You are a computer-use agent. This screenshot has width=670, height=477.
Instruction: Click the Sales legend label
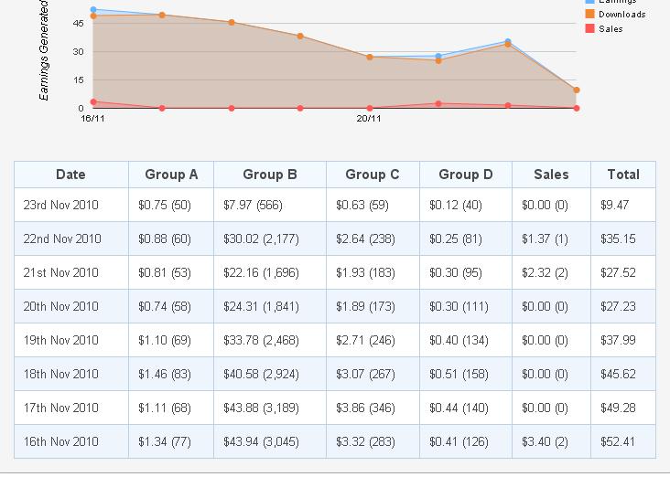(611, 29)
